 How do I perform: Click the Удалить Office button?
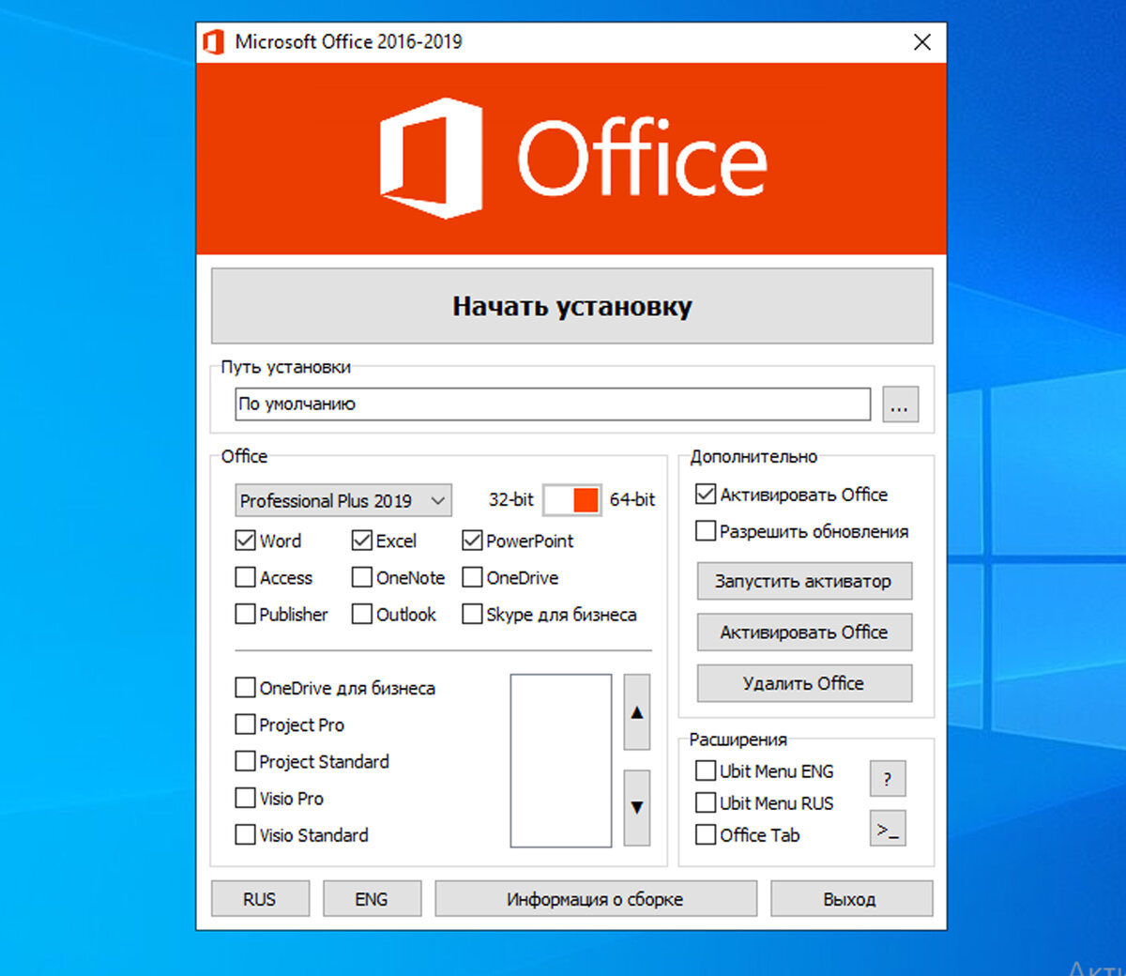point(804,683)
